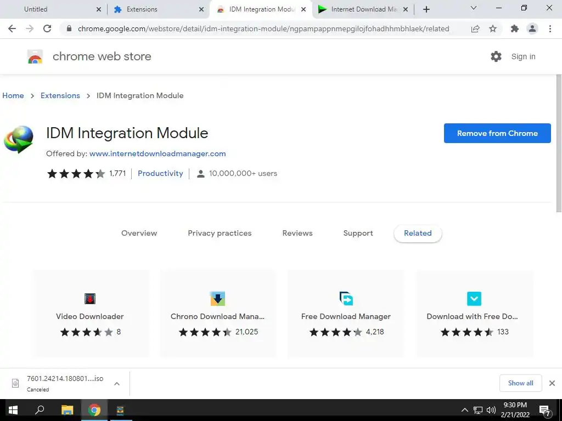Share this page via share icon
562x421 pixels.
475,29
